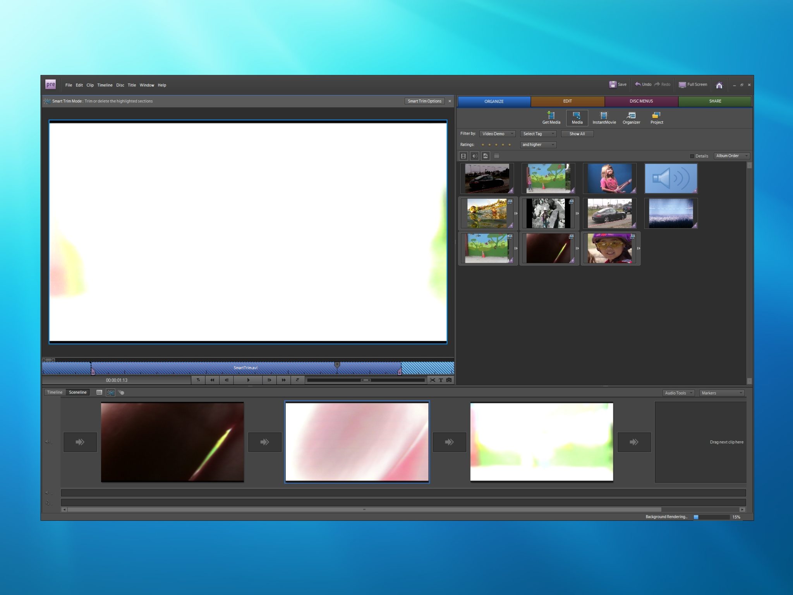Switch to Timeline view
The width and height of the screenshot is (793, 595).
[55, 392]
